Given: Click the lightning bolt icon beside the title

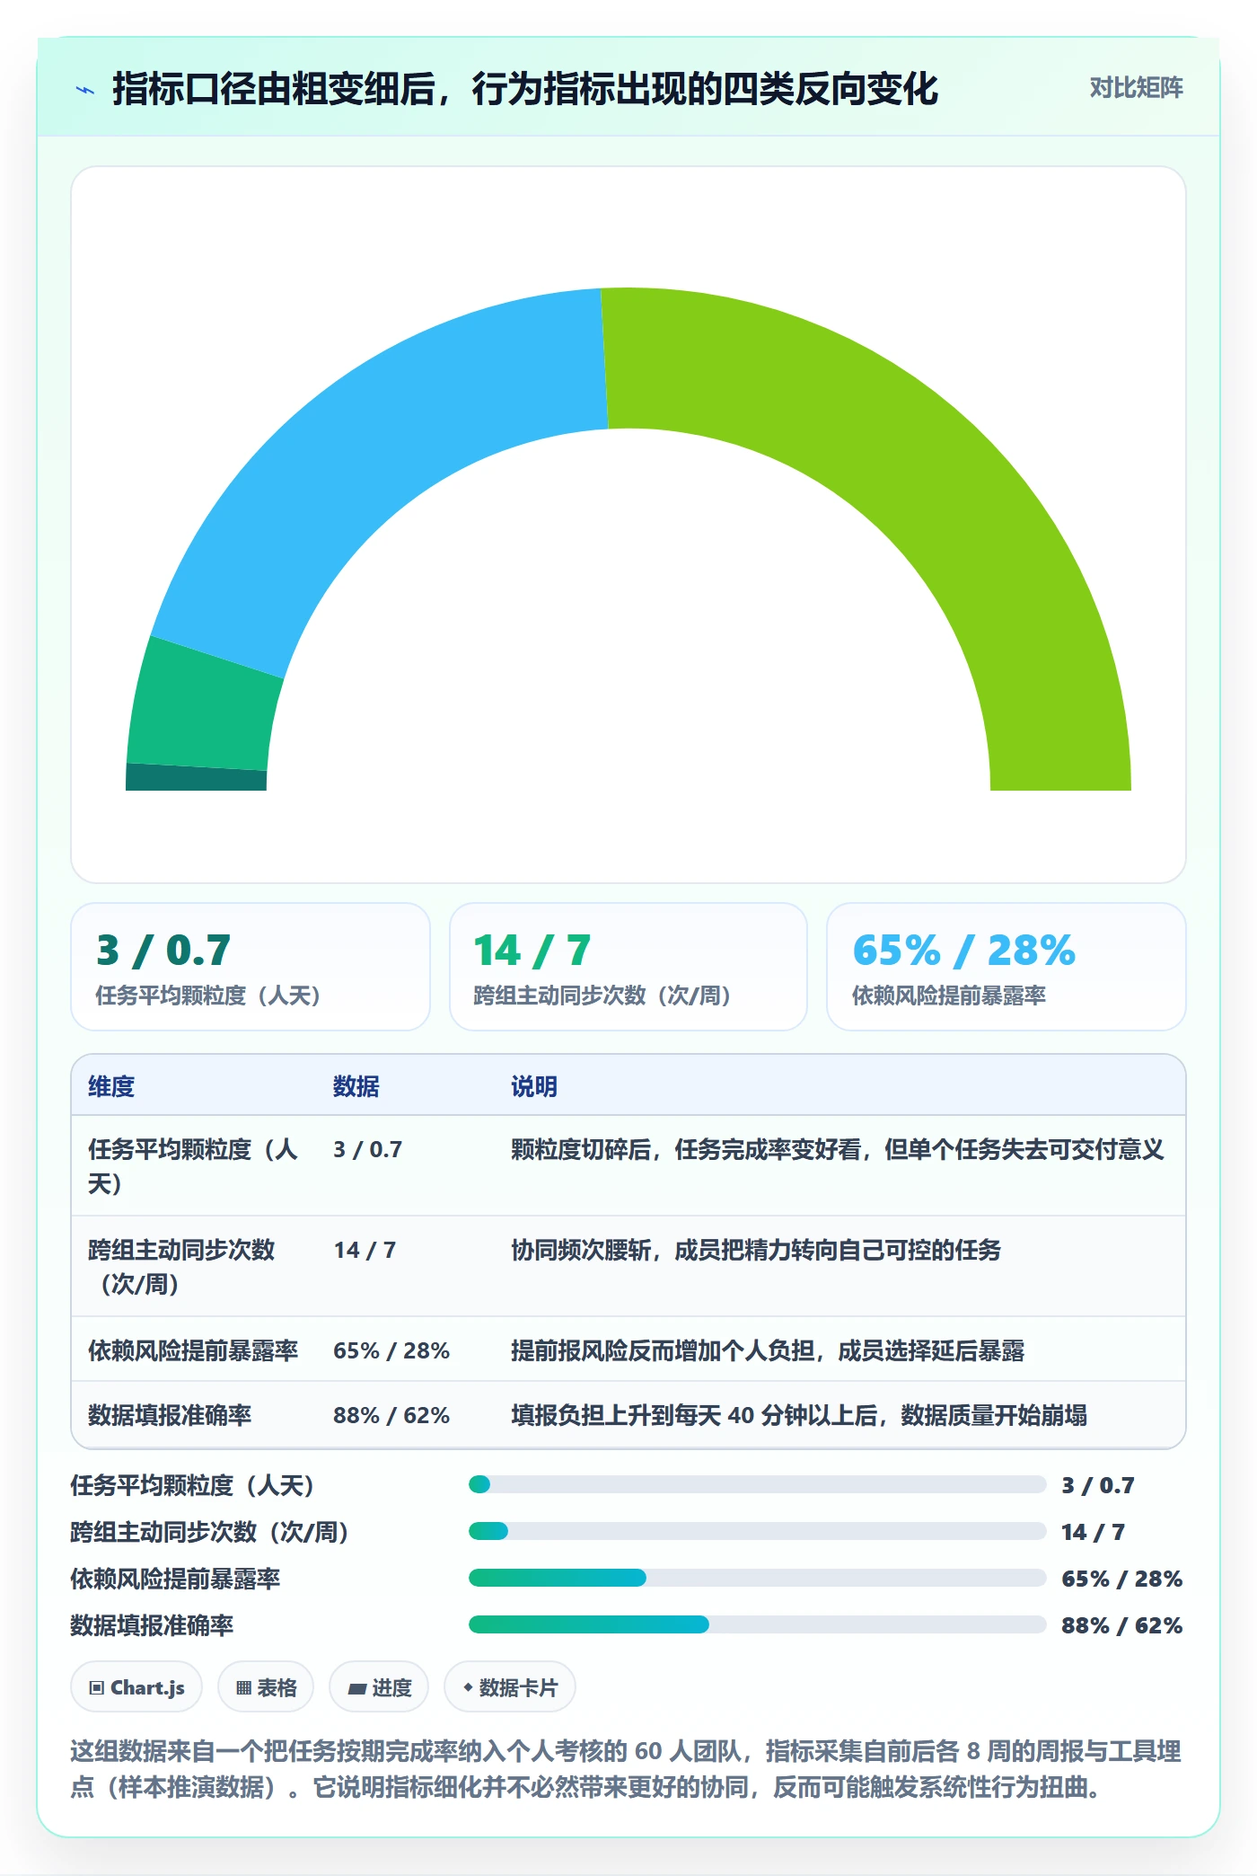Looking at the screenshot, I should (85, 90).
